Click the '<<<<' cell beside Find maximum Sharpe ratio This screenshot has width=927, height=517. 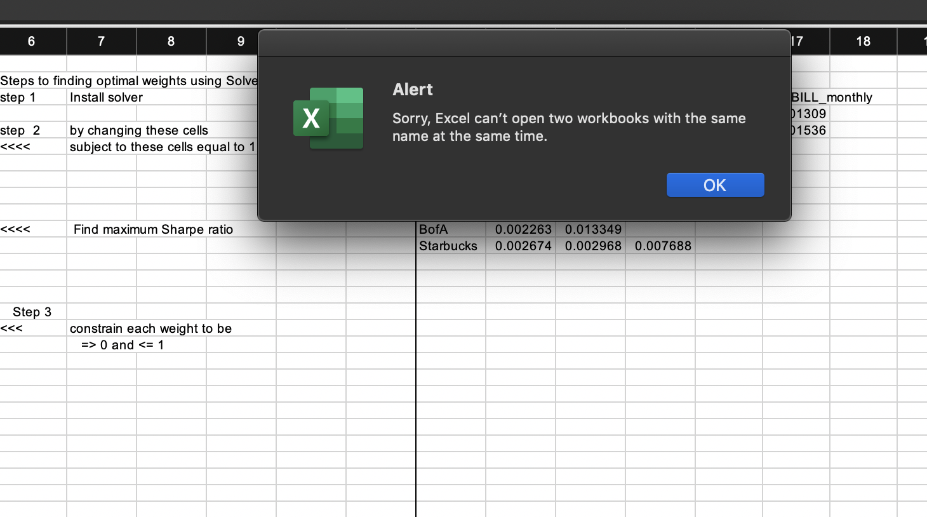[x=33, y=229]
